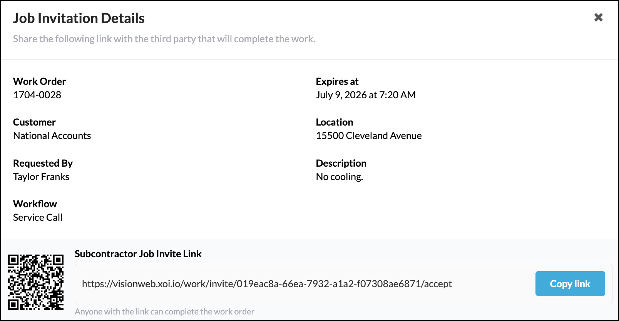Image resolution: width=619 pixels, height=321 pixels.
Task: Click the note about anyone with the link
Action: (x=164, y=311)
